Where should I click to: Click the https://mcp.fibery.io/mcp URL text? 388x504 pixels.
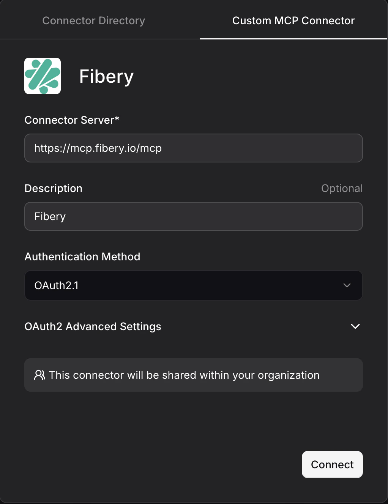tap(98, 148)
